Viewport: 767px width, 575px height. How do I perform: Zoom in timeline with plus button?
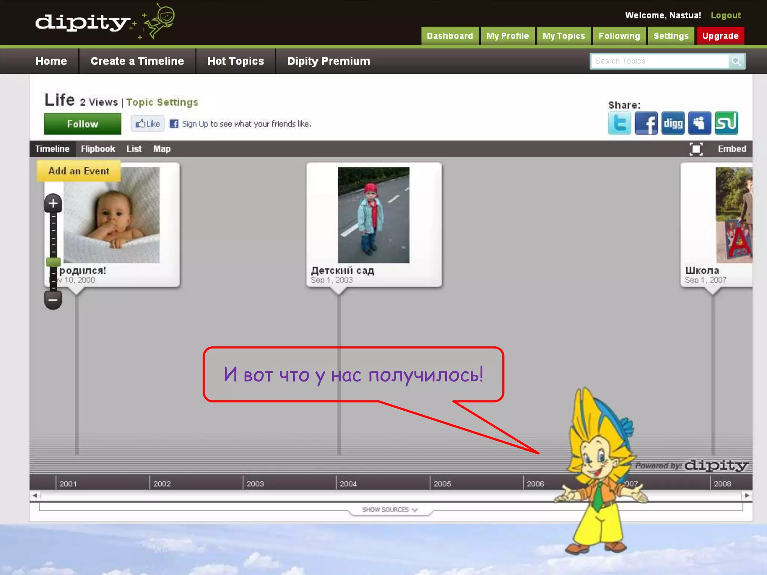[x=53, y=203]
